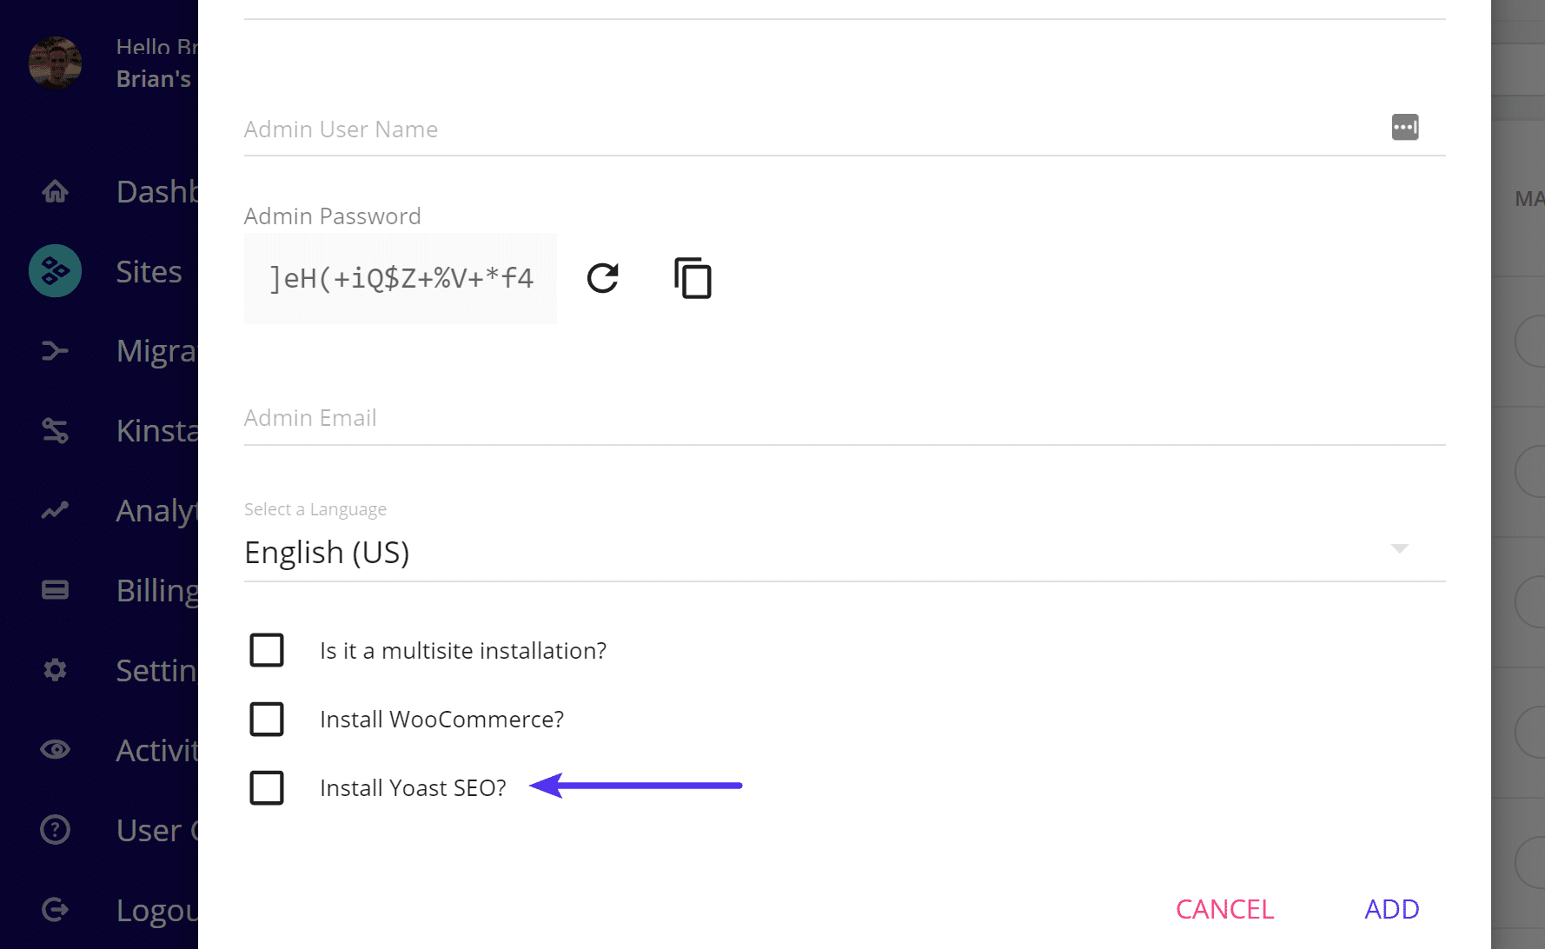Image resolution: width=1545 pixels, height=949 pixels.
Task: Open Activity log via the eye icon
Action: tap(54, 749)
